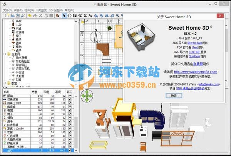Toggle visible checkbox of 高床 140x190 row
The width and height of the screenshot is (231, 156).
point(70,128)
